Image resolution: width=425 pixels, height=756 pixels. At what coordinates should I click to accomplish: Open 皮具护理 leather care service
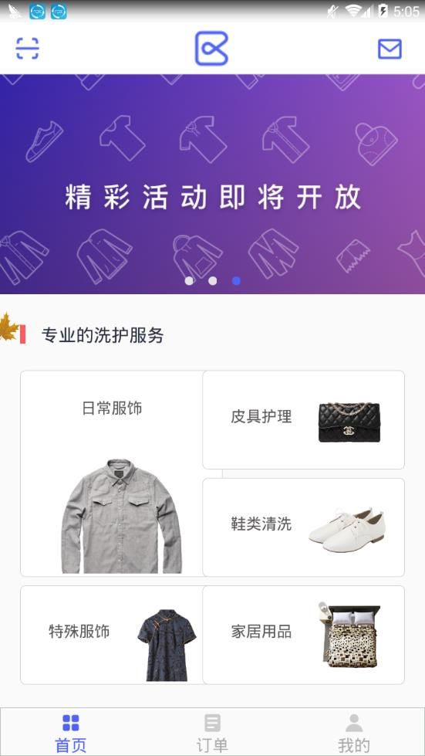point(303,419)
